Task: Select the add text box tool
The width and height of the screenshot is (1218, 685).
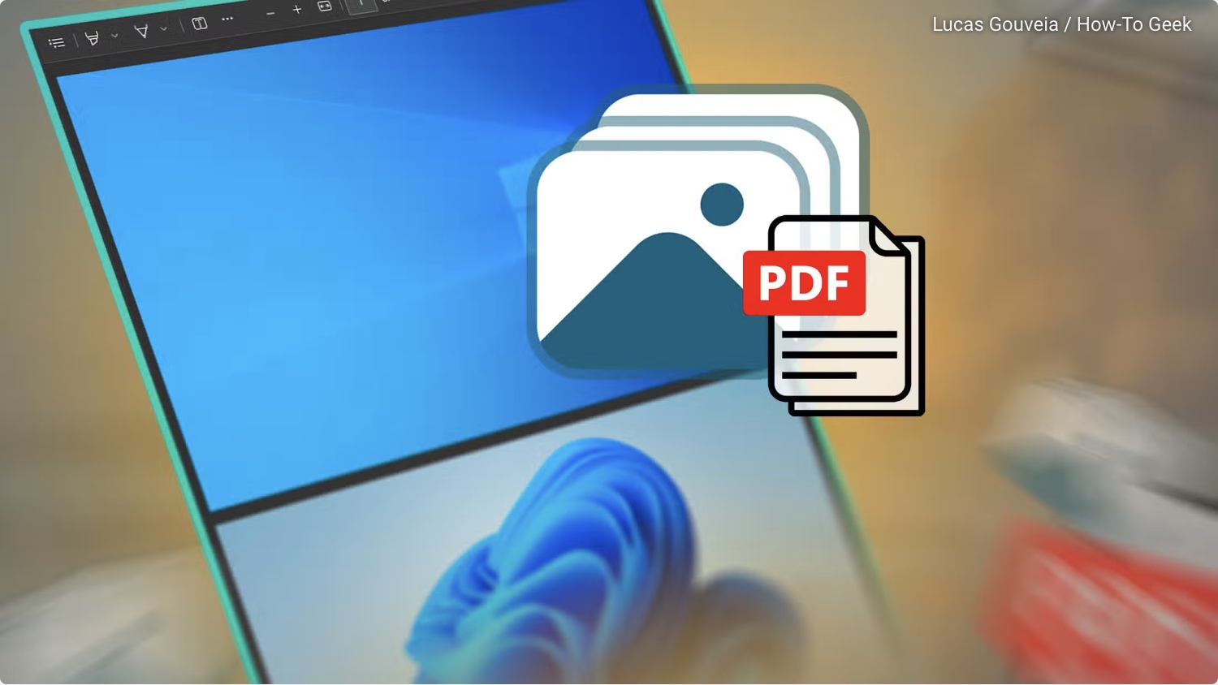Action: coord(200,24)
